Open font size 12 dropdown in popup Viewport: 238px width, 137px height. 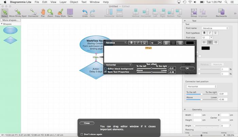pos(160,43)
